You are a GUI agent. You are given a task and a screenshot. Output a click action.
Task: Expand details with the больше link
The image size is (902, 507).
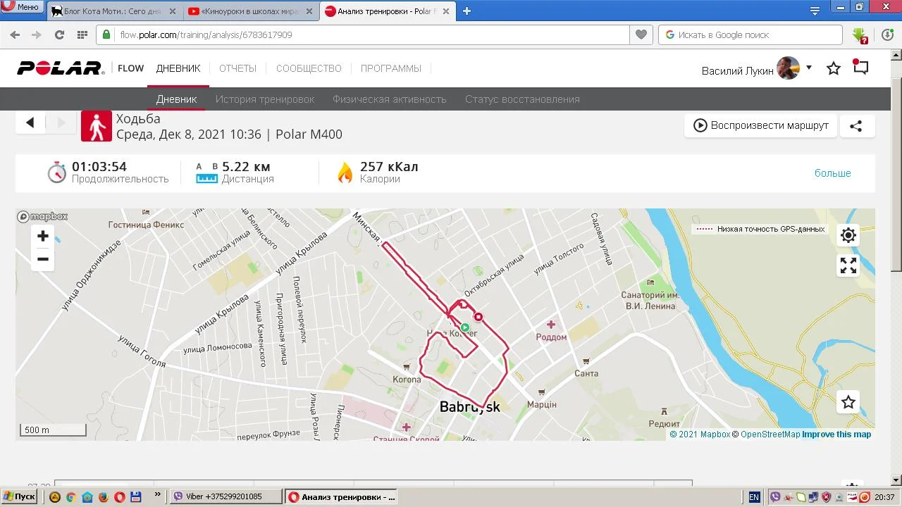tap(832, 173)
